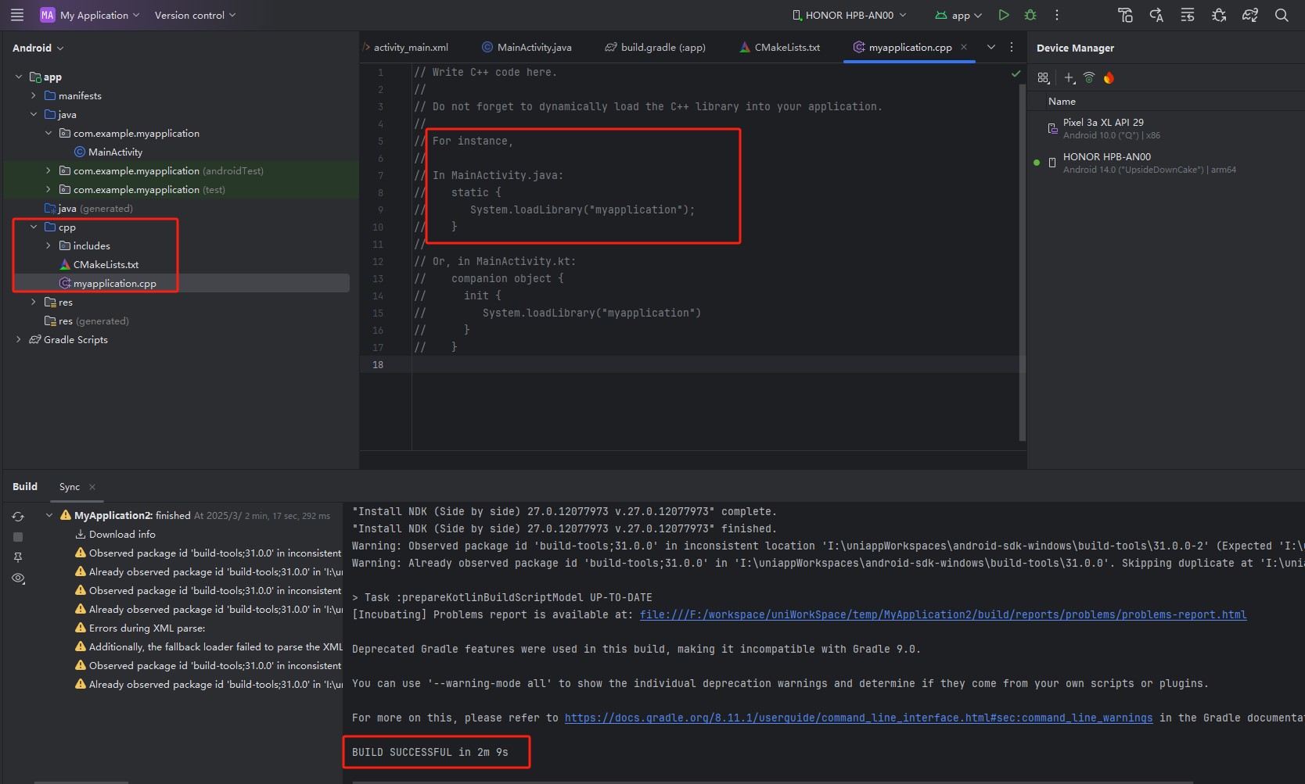This screenshot has height=784, width=1305.
Task: Toggle device group view icon in Device Manager
Action: coord(1043,77)
